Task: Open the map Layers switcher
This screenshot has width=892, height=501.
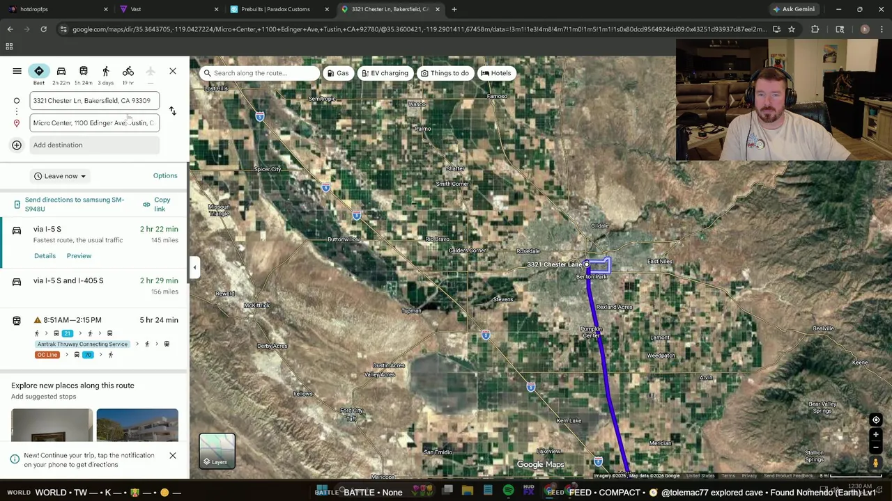Action: 217,451
